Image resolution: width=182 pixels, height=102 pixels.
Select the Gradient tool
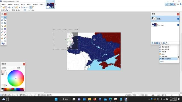(5, 29)
